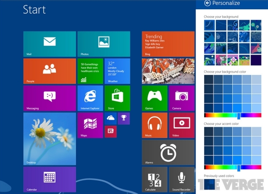The image size is (268, 194).
Task: Open the Messaging tile
Action: click(50, 98)
